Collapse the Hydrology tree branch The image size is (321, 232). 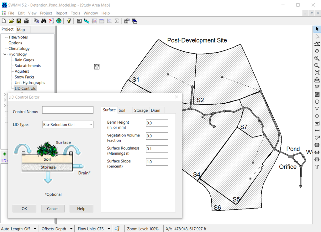pyautogui.click(x=4, y=54)
